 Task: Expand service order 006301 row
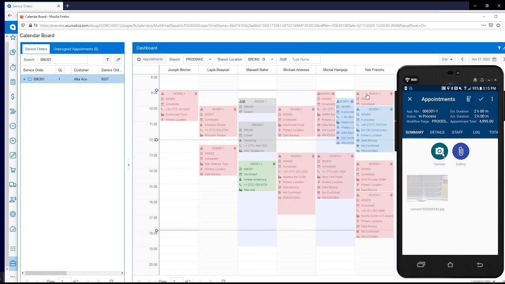(24, 79)
